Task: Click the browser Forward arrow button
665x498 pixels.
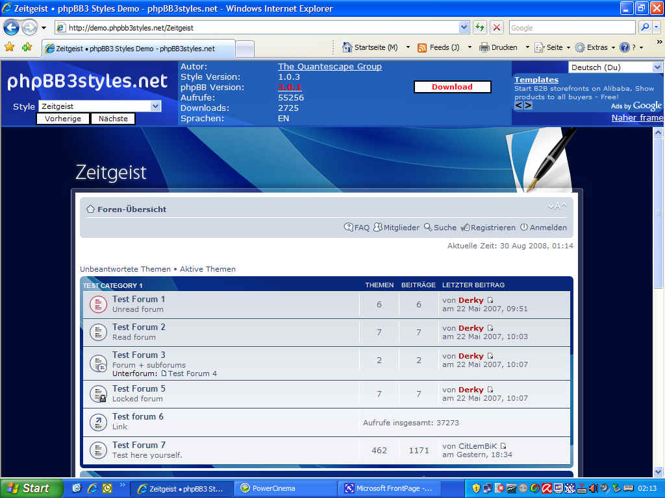Action: coord(29,28)
